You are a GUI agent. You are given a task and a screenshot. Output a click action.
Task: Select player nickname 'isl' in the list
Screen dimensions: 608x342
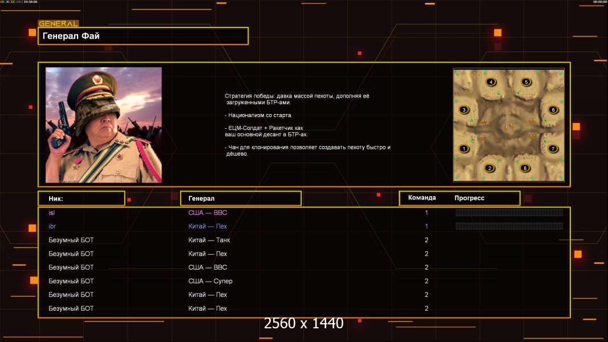point(51,213)
